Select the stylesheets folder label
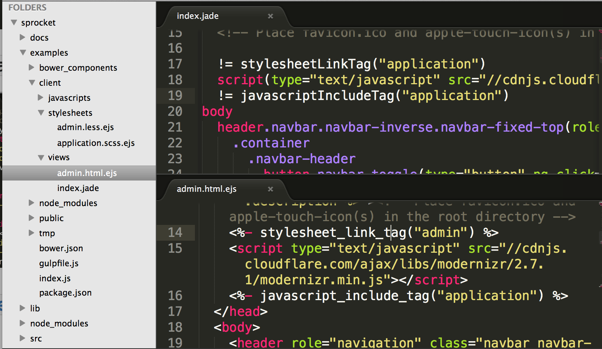Viewport: 602px width, 349px height. pyautogui.click(x=70, y=113)
